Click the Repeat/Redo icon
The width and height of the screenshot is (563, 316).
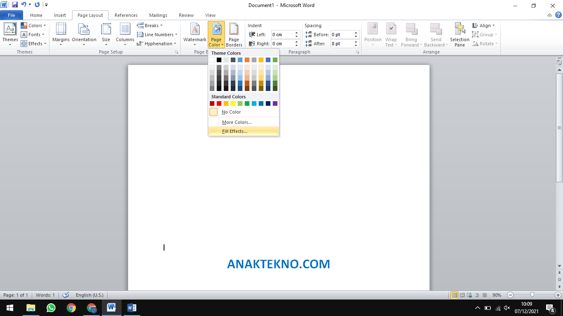point(37,5)
